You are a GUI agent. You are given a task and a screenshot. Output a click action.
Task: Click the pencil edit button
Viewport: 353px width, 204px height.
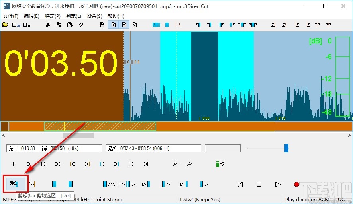pos(32,184)
